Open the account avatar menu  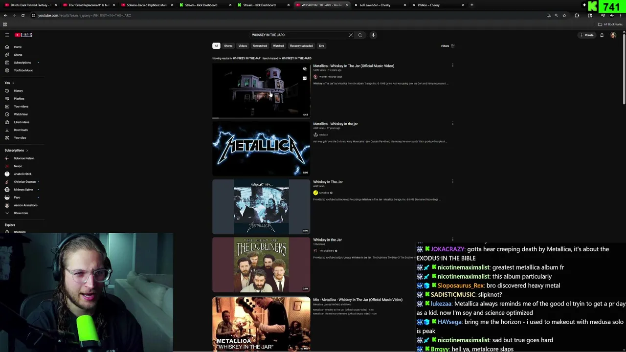click(613, 35)
